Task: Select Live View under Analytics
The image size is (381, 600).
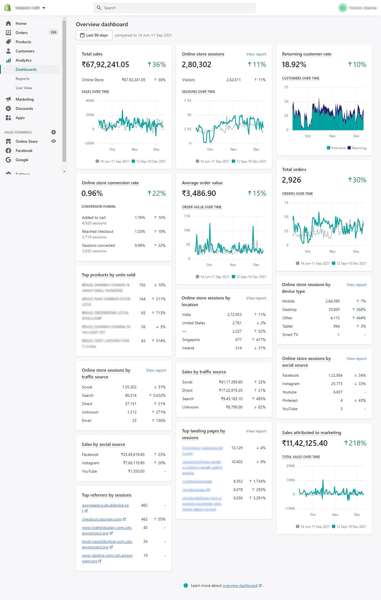Action: click(24, 88)
